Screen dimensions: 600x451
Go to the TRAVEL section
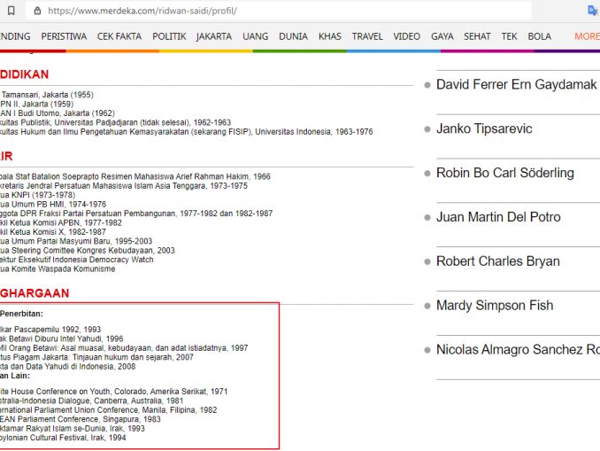click(x=367, y=36)
